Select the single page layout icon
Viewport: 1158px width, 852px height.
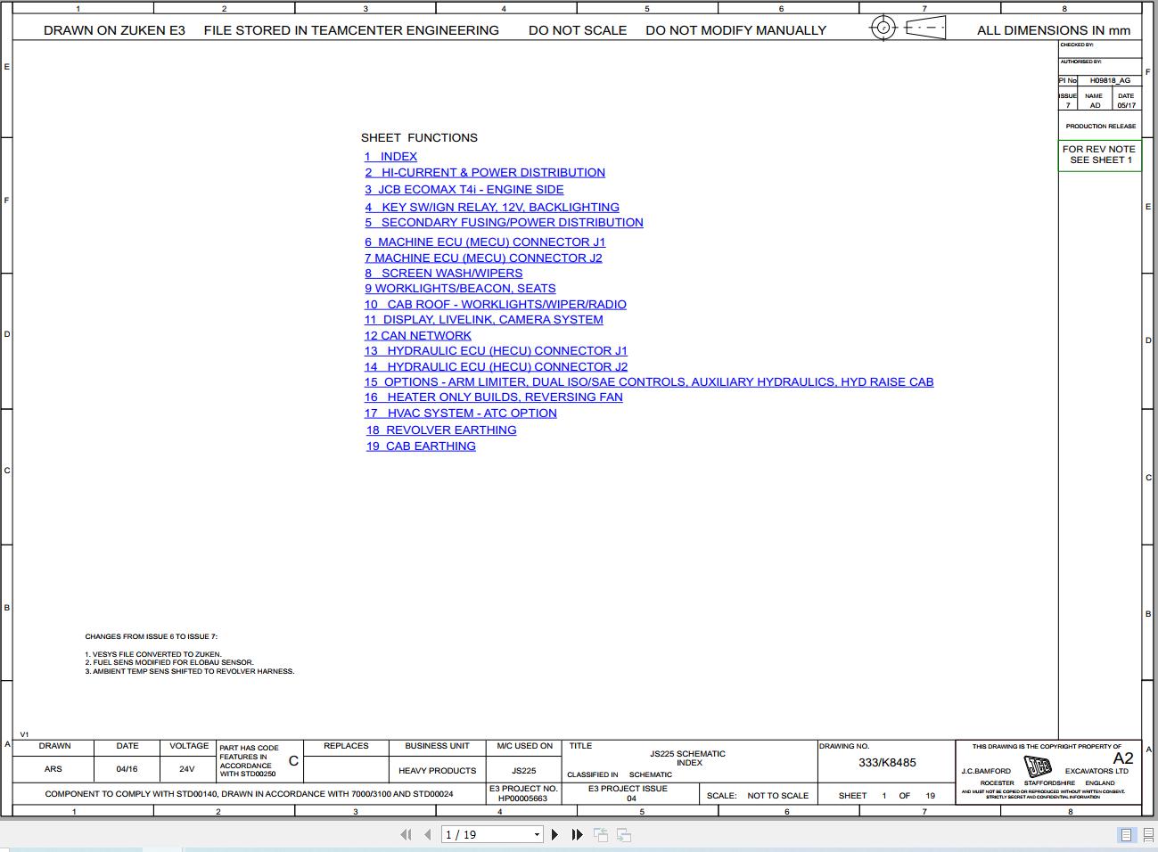click(x=1125, y=835)
